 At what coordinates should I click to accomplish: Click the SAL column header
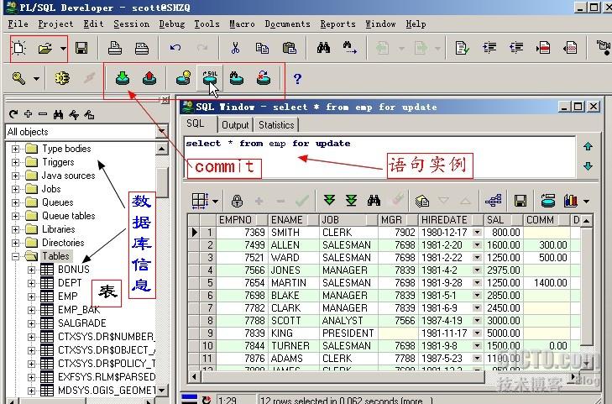[x=503, y=220]
